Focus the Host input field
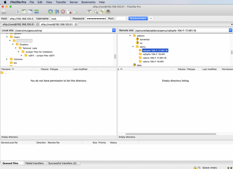 [x=21, y=19]
